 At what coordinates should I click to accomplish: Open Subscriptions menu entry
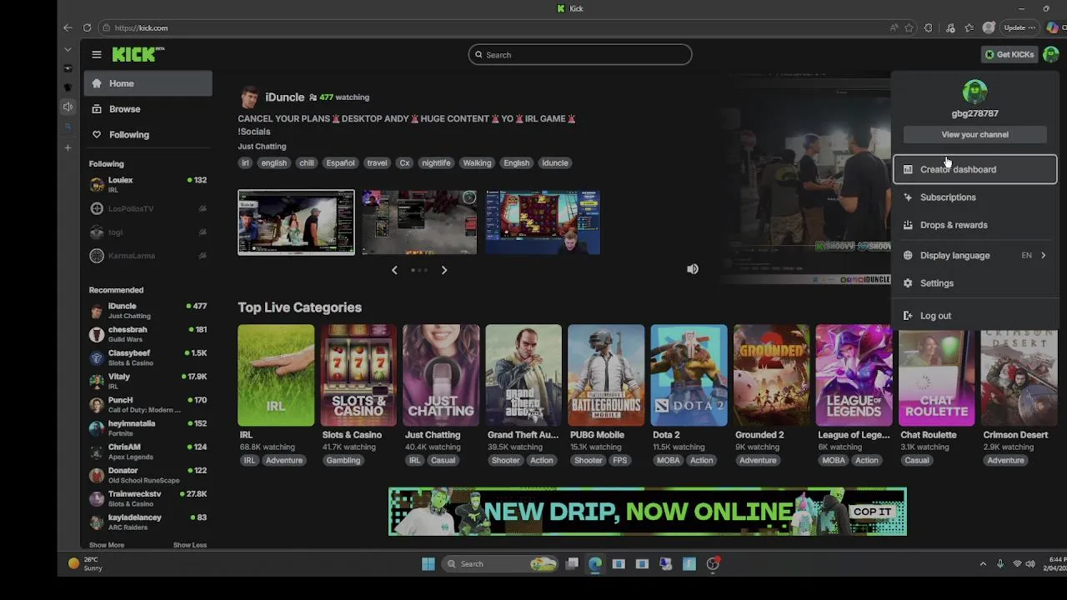(x=974, y=197)
